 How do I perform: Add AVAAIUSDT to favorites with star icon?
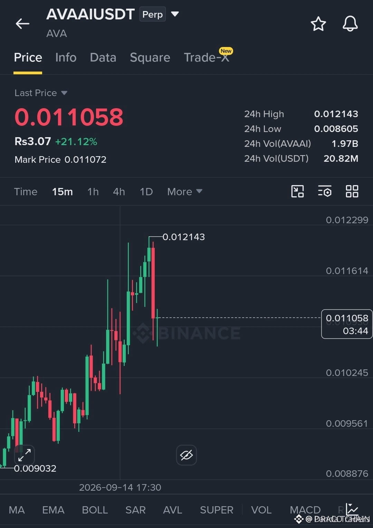pos(318,24)
